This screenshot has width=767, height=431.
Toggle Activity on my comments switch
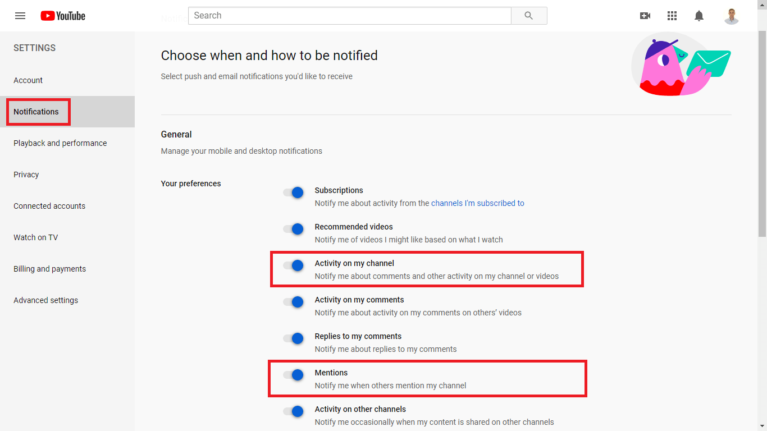pyautogui.click(x=294, y=302)
